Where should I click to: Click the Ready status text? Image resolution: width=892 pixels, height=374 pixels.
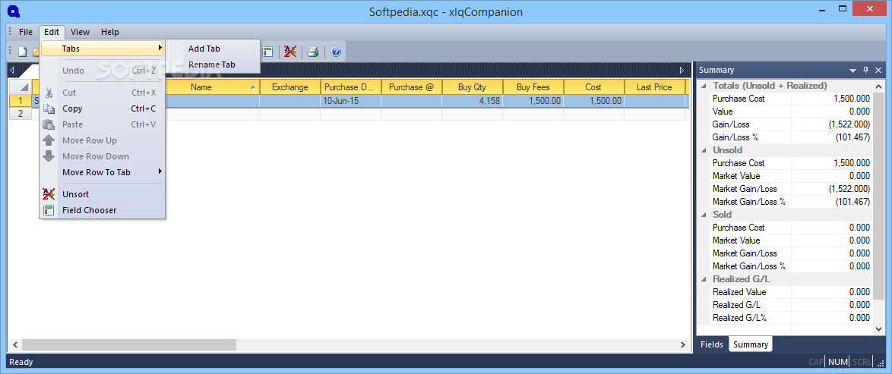[21, 362]
